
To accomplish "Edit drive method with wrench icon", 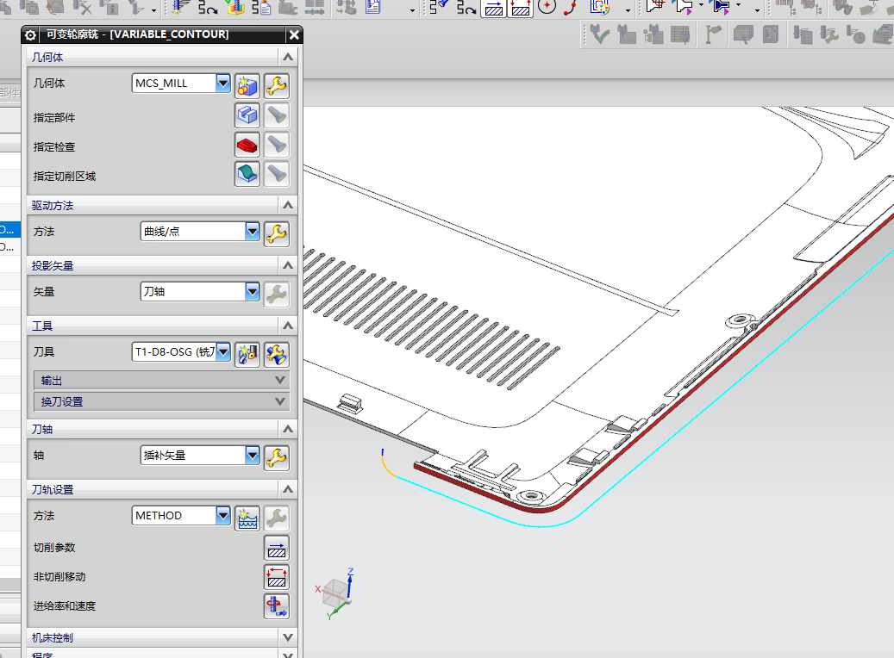I will 276,233.
